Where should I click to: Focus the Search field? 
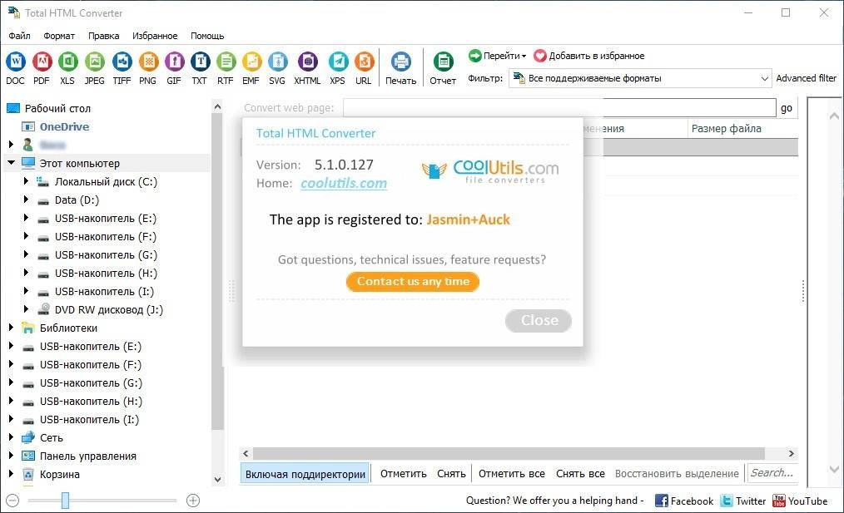pyautogui.click(x=773, y=473)
